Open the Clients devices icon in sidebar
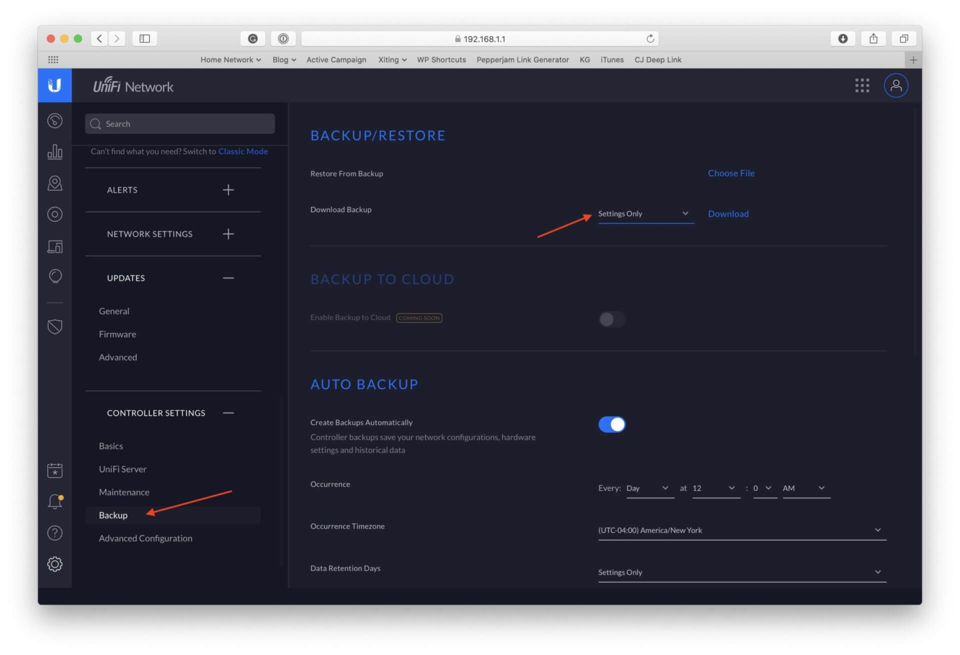Screen dimensions: 960x655 tap(55, 246)
